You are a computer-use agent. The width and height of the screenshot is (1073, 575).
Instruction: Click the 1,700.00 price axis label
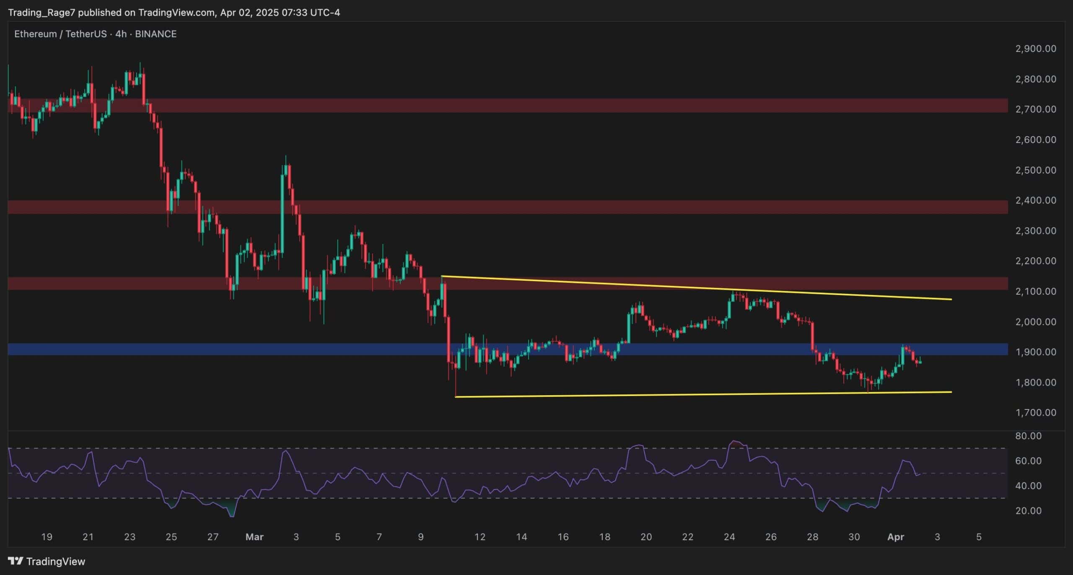(x=1035, y=412)
